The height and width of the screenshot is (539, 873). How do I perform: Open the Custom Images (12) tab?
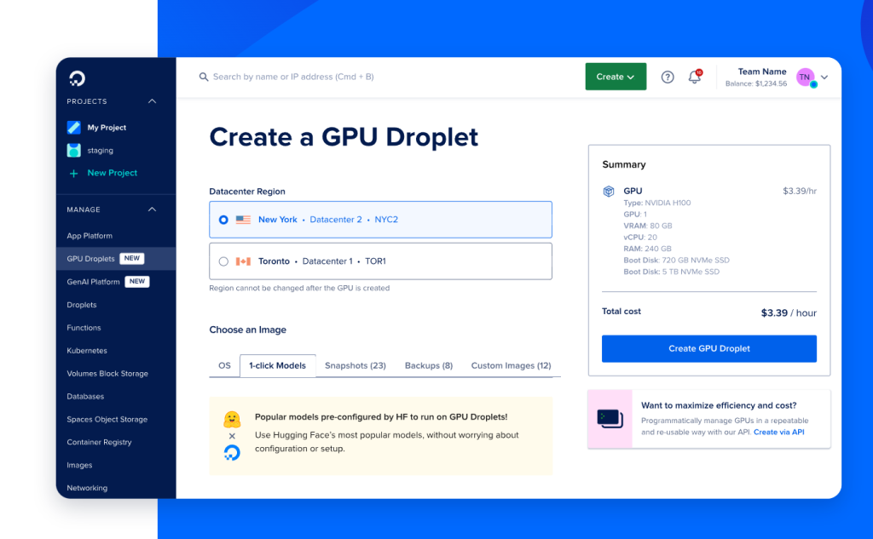[512, 365]
